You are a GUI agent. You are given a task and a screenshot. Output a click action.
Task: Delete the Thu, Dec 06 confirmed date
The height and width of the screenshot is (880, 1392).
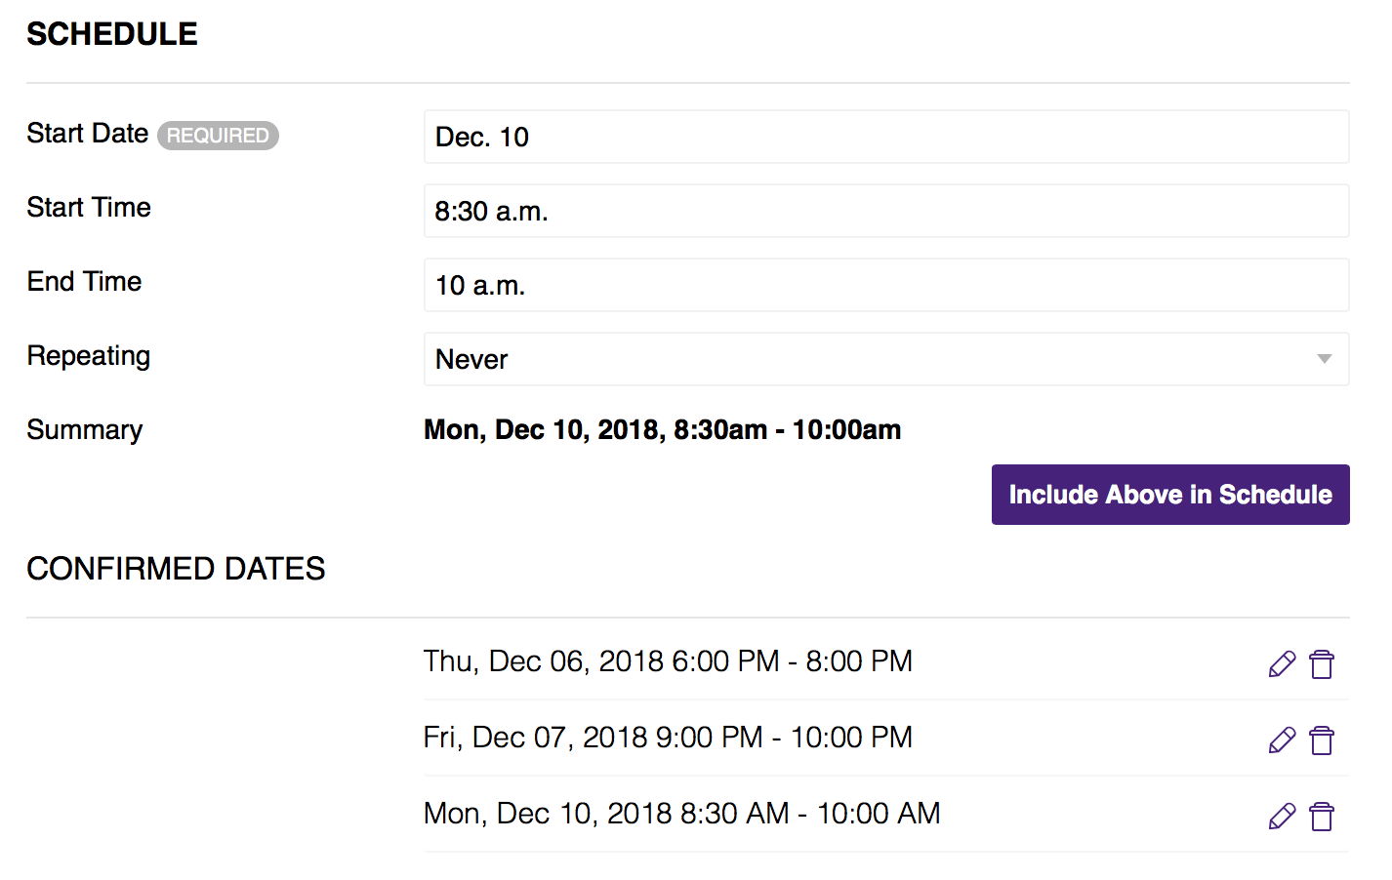(1323, 663)
